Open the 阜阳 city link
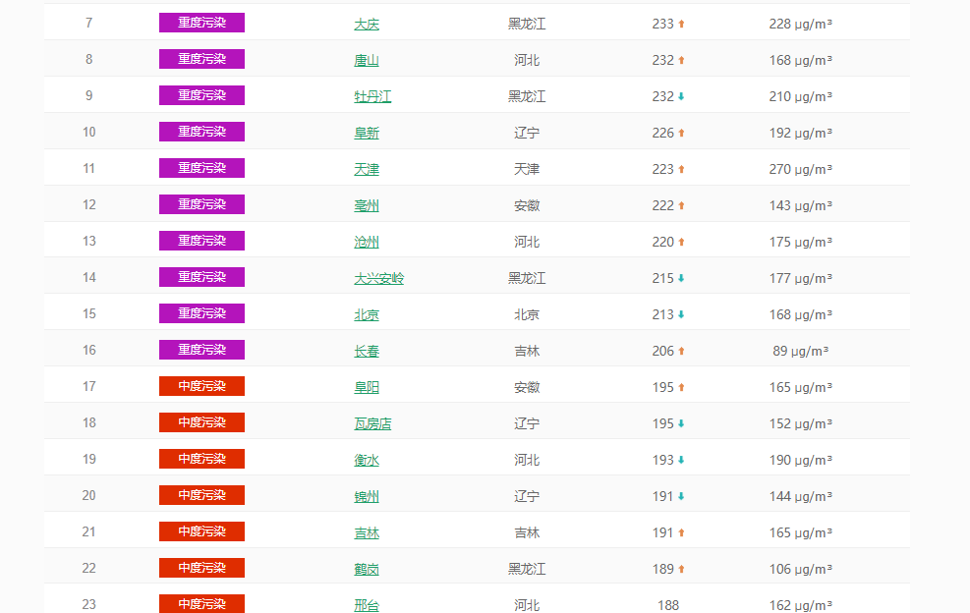 [367, 387]
